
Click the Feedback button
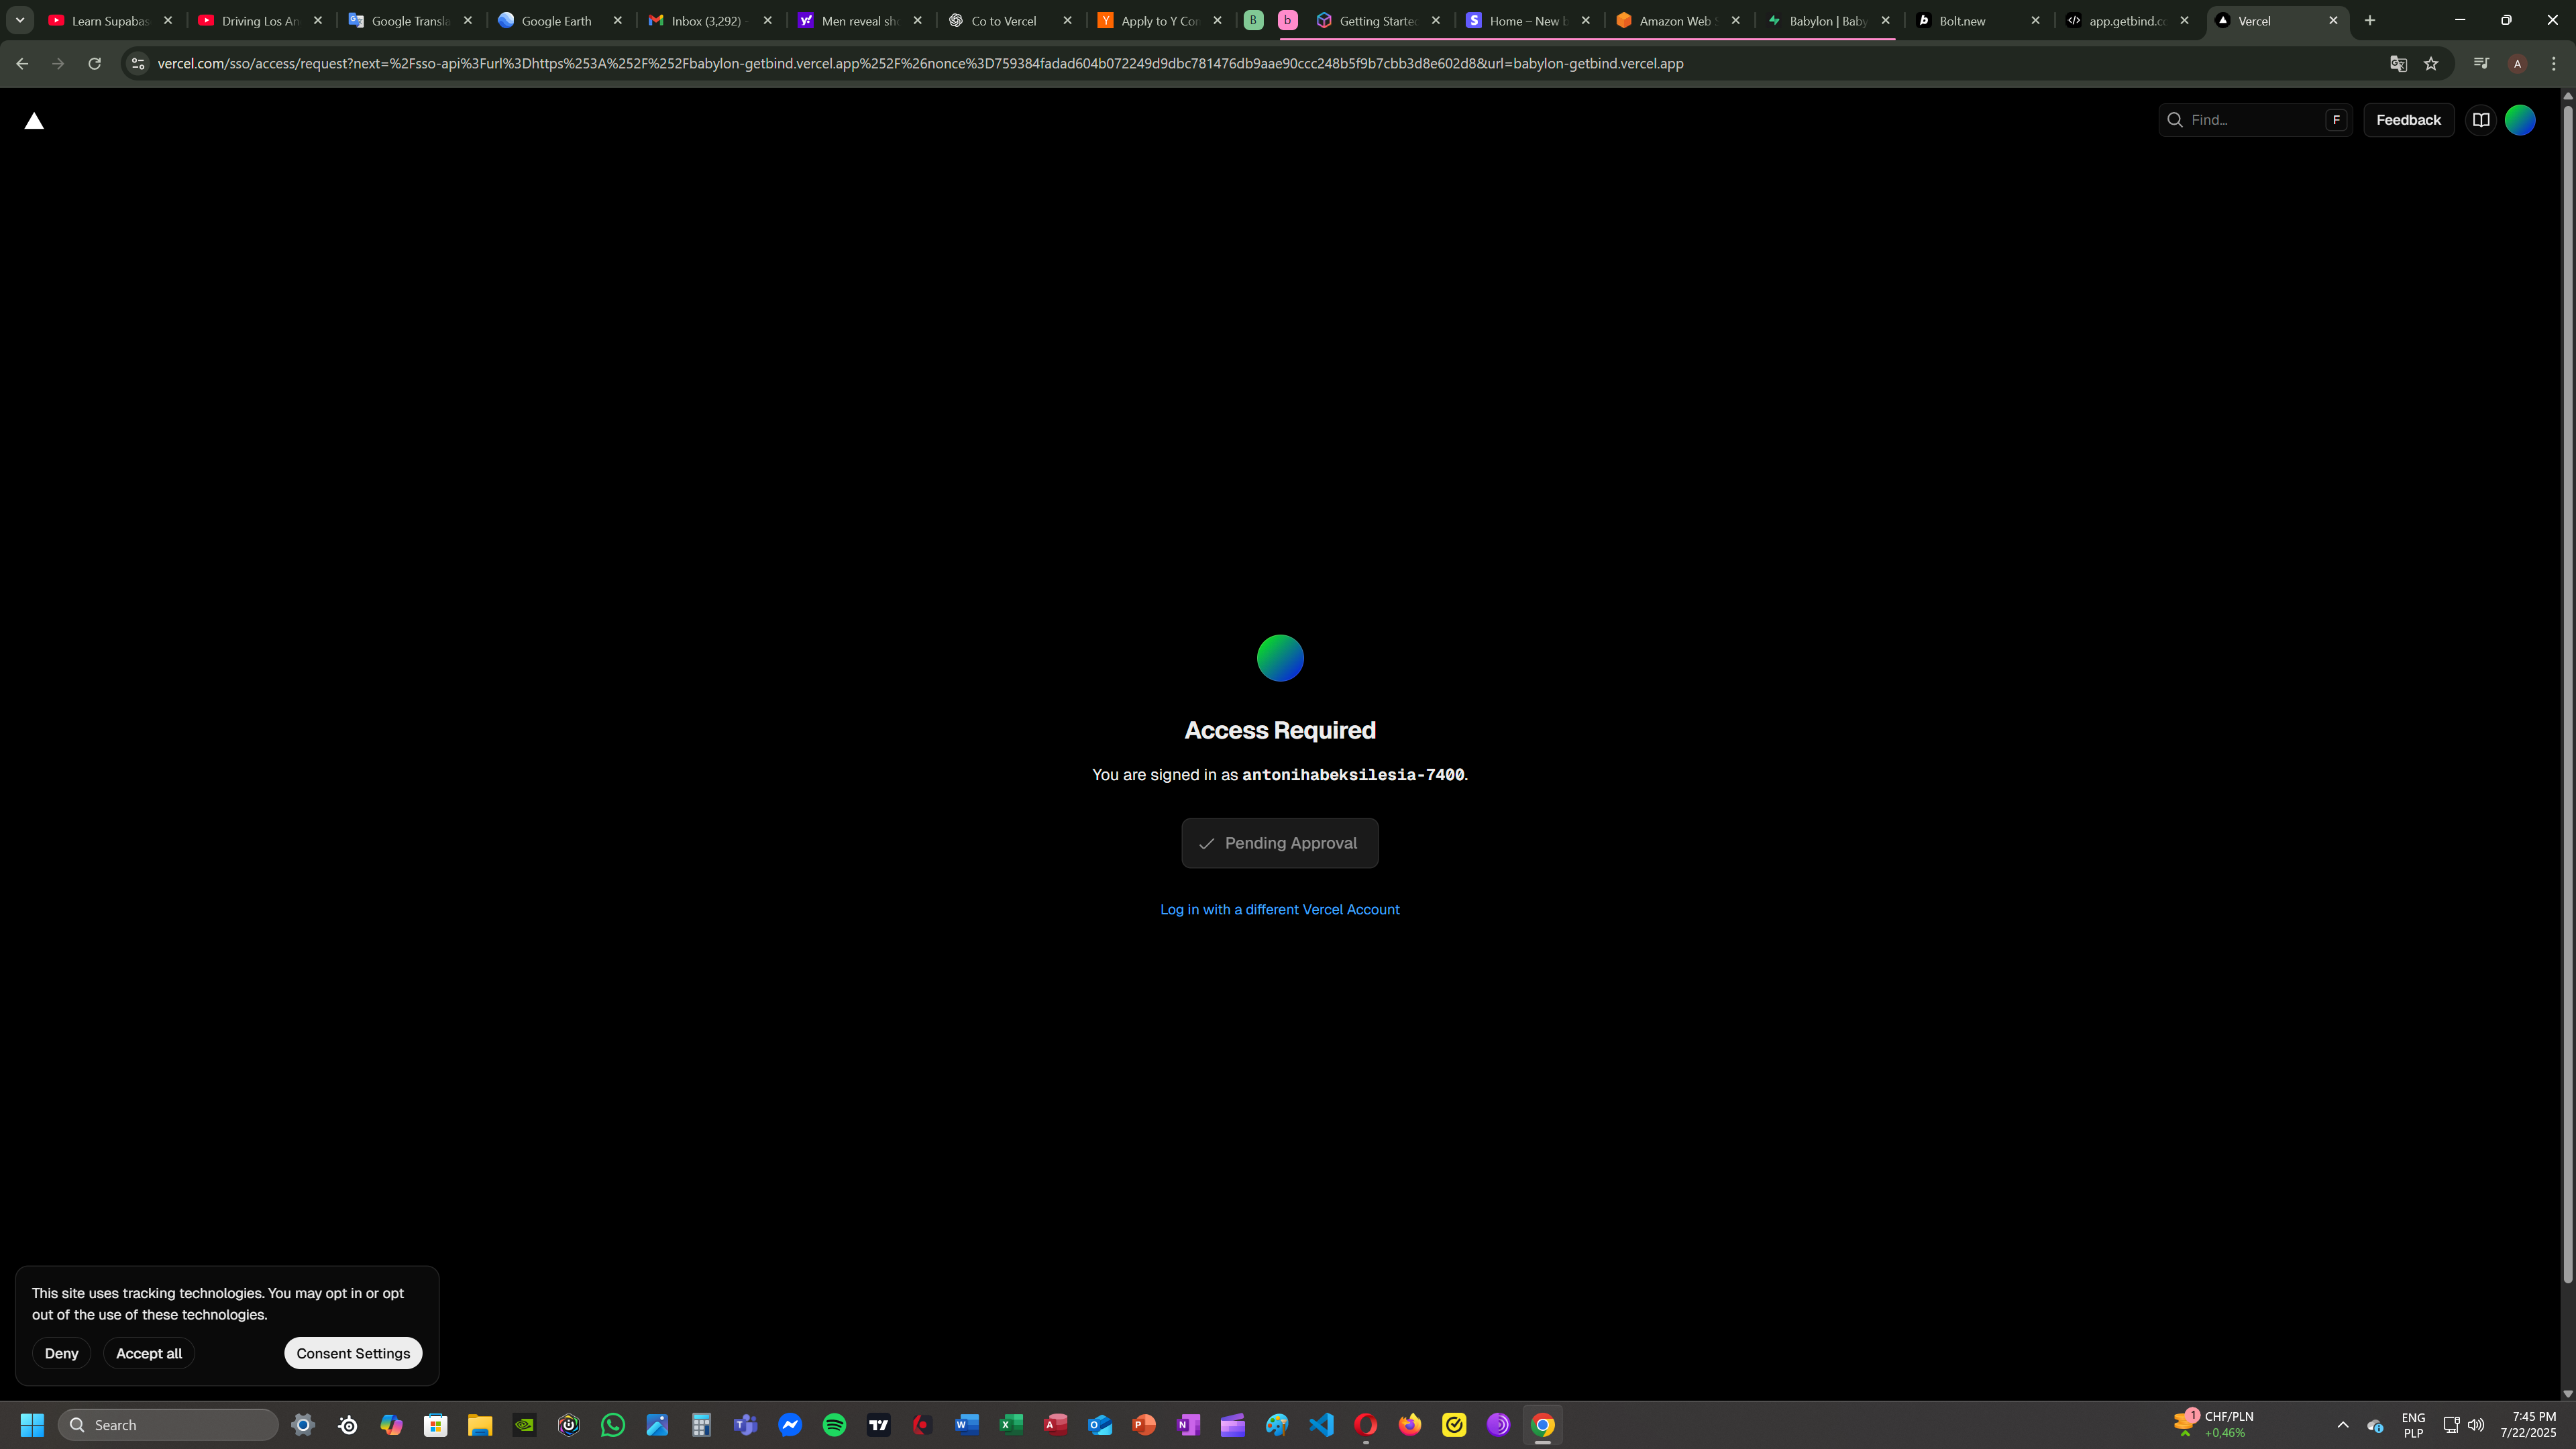click(x=2408, y=120)
